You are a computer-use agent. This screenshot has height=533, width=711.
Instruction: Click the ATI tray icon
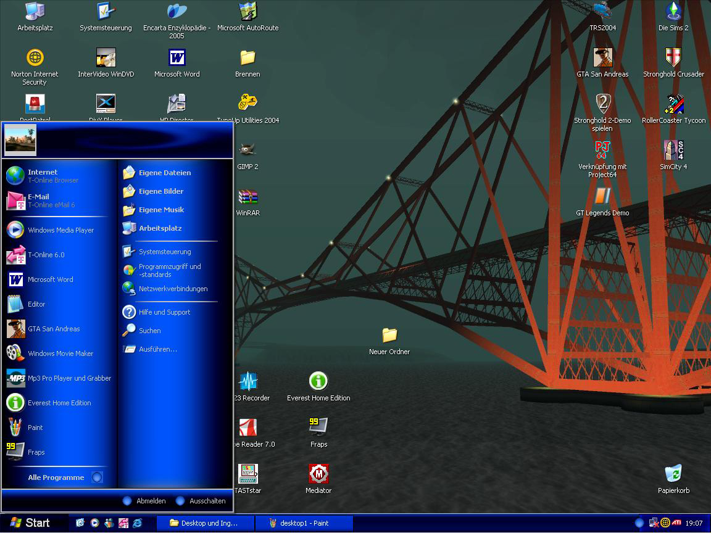(x=676, y=523)
